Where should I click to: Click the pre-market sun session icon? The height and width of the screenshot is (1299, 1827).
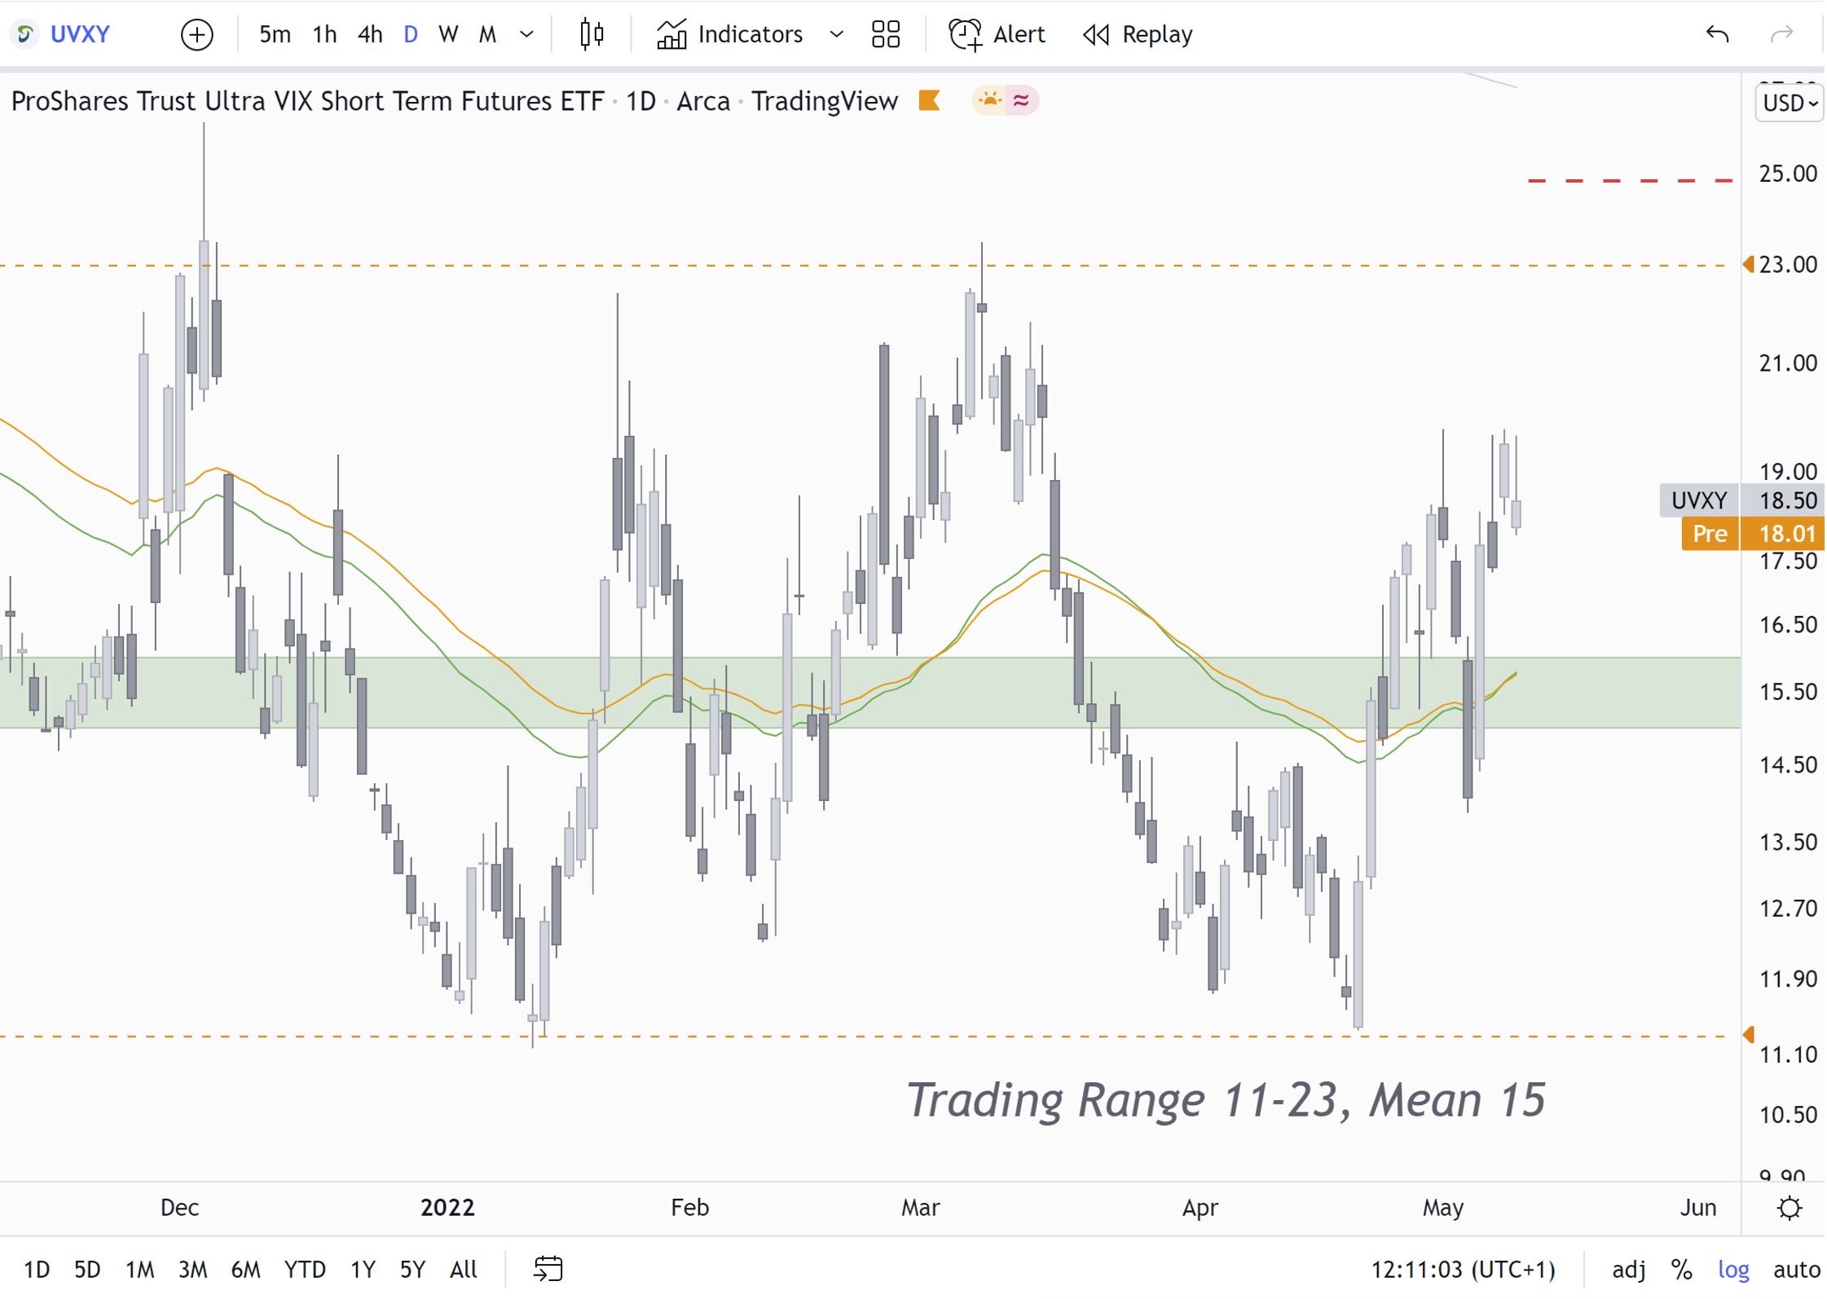(x=990, y=100)
